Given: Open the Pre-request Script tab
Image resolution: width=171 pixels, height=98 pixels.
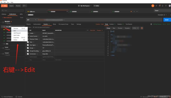Looking at the screenshot, I should click(63, 24).
